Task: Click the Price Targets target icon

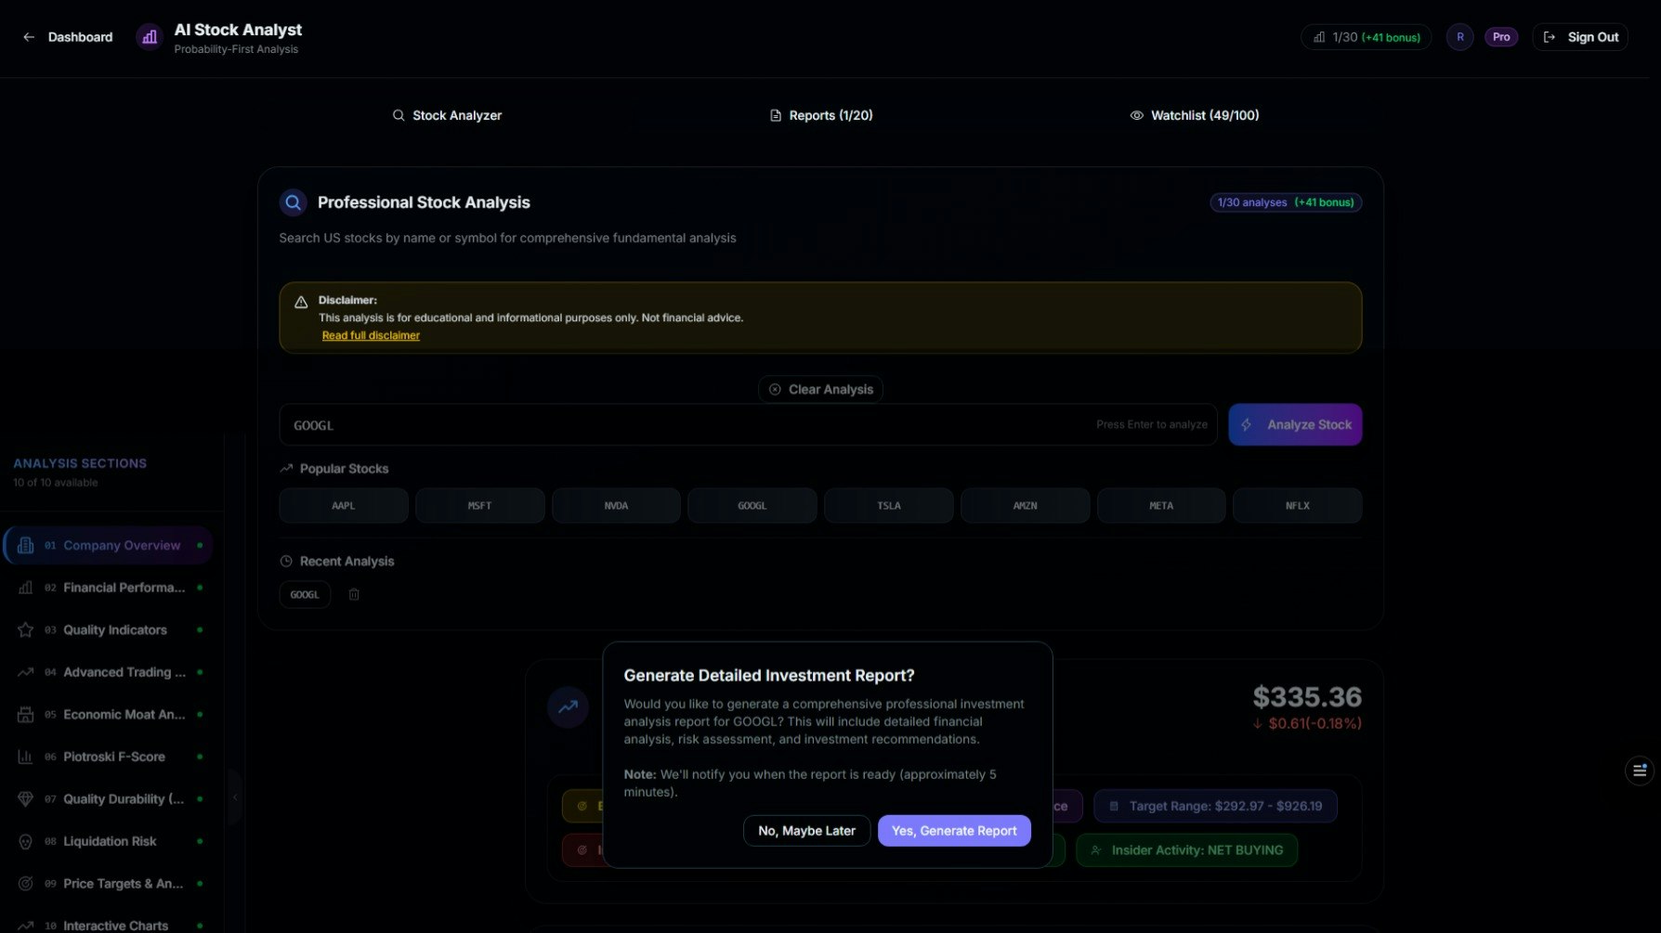Action: tap(26, 884)
